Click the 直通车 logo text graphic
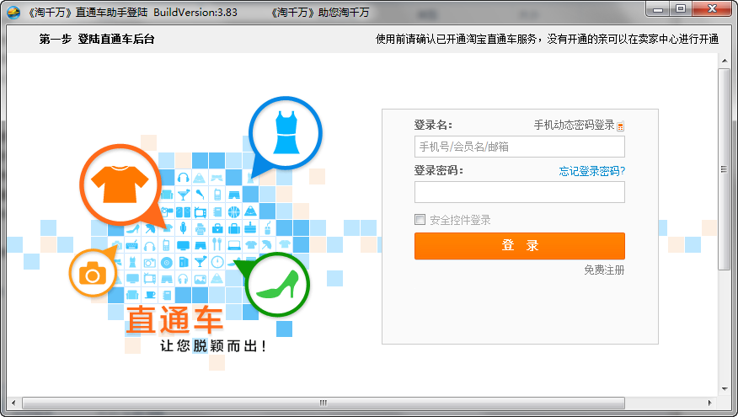 click(x=174, y=319)
